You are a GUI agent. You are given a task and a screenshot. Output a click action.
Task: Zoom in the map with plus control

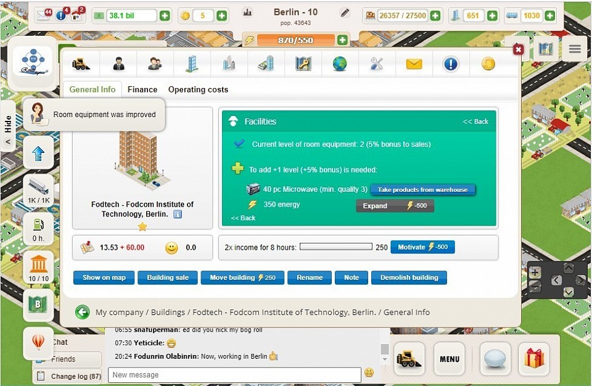coord(535,271)
